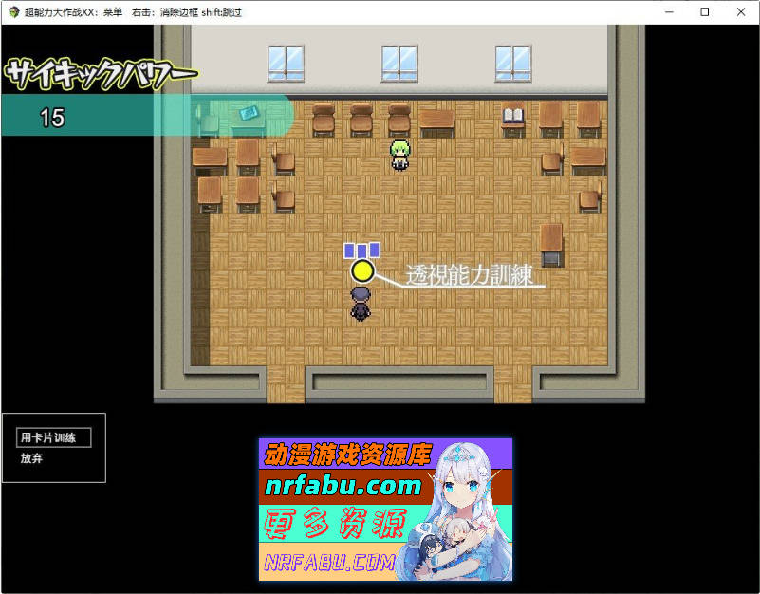Click the psychic power value 15
Image resolution: width=760 pixels, height=594 pixels.
coord(52,119)
